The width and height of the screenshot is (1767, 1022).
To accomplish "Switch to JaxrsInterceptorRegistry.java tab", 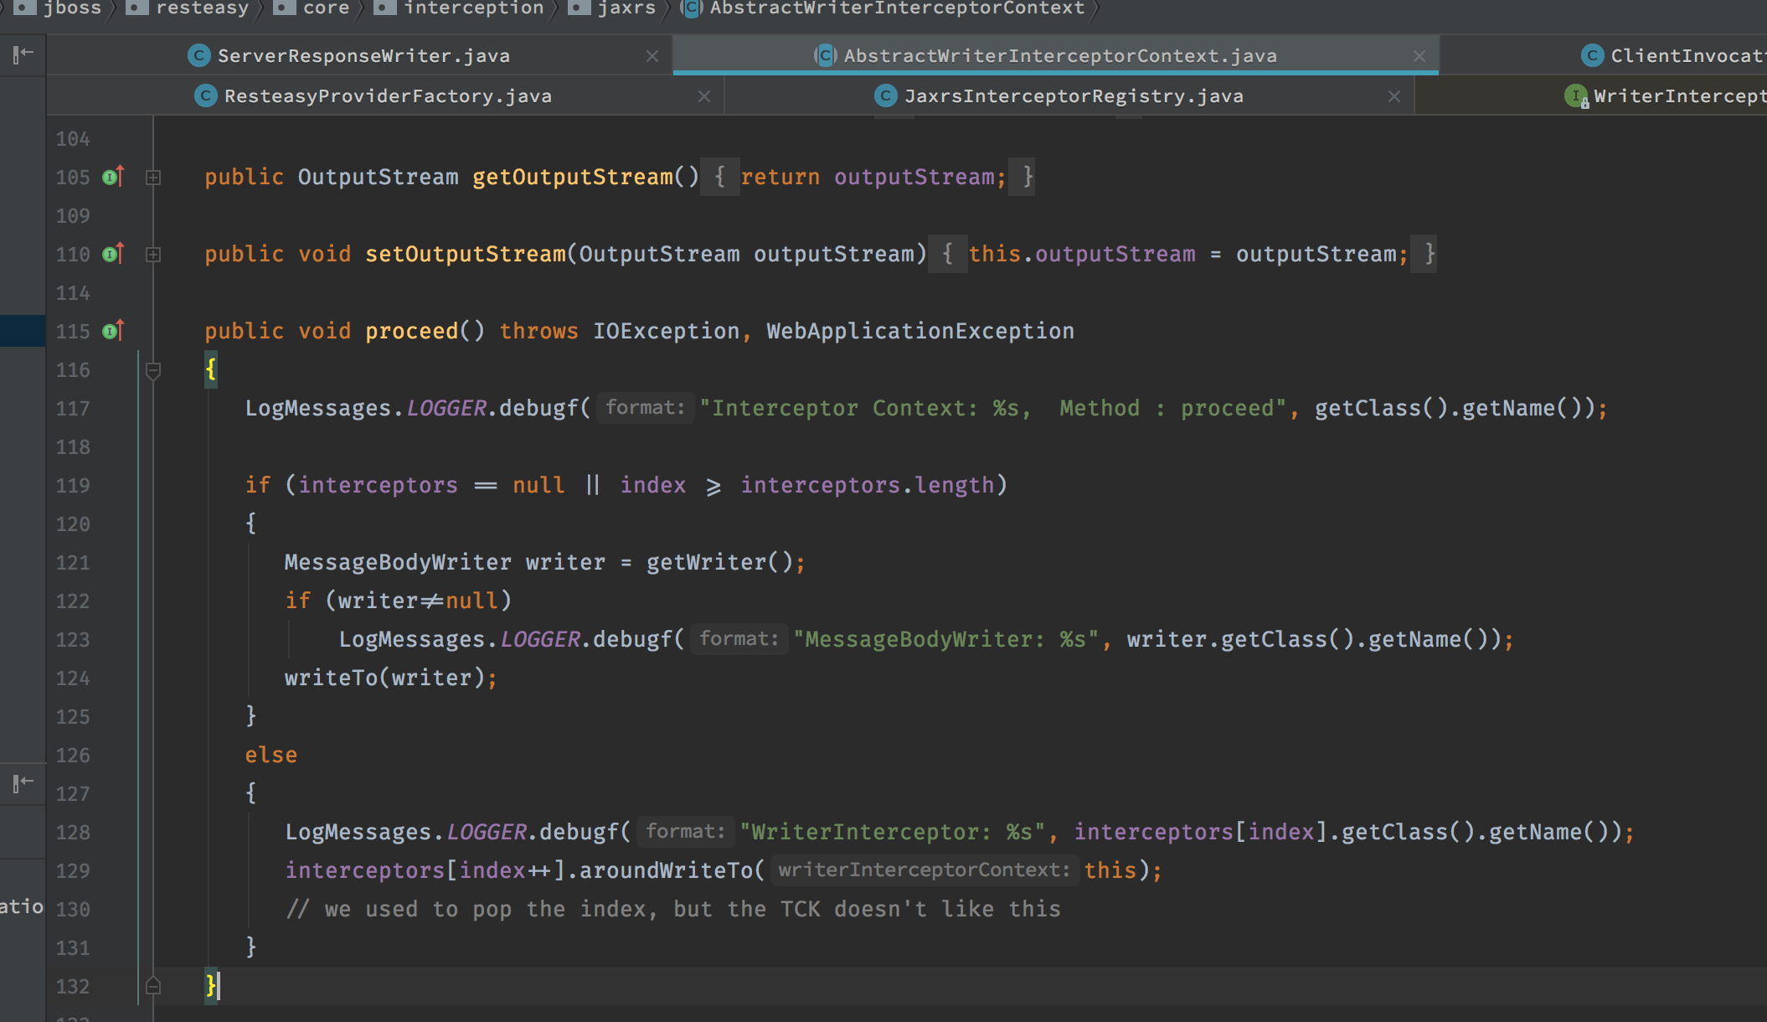I will pos(1073,96).
